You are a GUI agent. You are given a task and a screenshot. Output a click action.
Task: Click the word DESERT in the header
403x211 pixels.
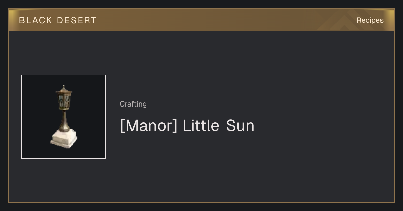[x=77, y=20]
